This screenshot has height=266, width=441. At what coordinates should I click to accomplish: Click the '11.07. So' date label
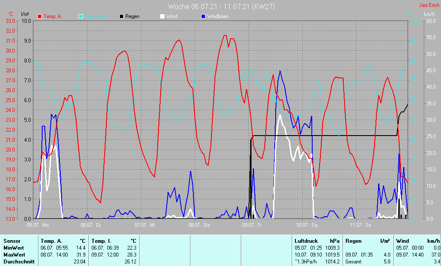tap(360, 225)
